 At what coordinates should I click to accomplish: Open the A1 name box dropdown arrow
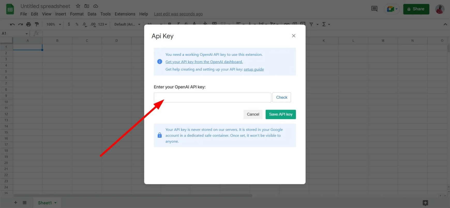pos(26,34)
